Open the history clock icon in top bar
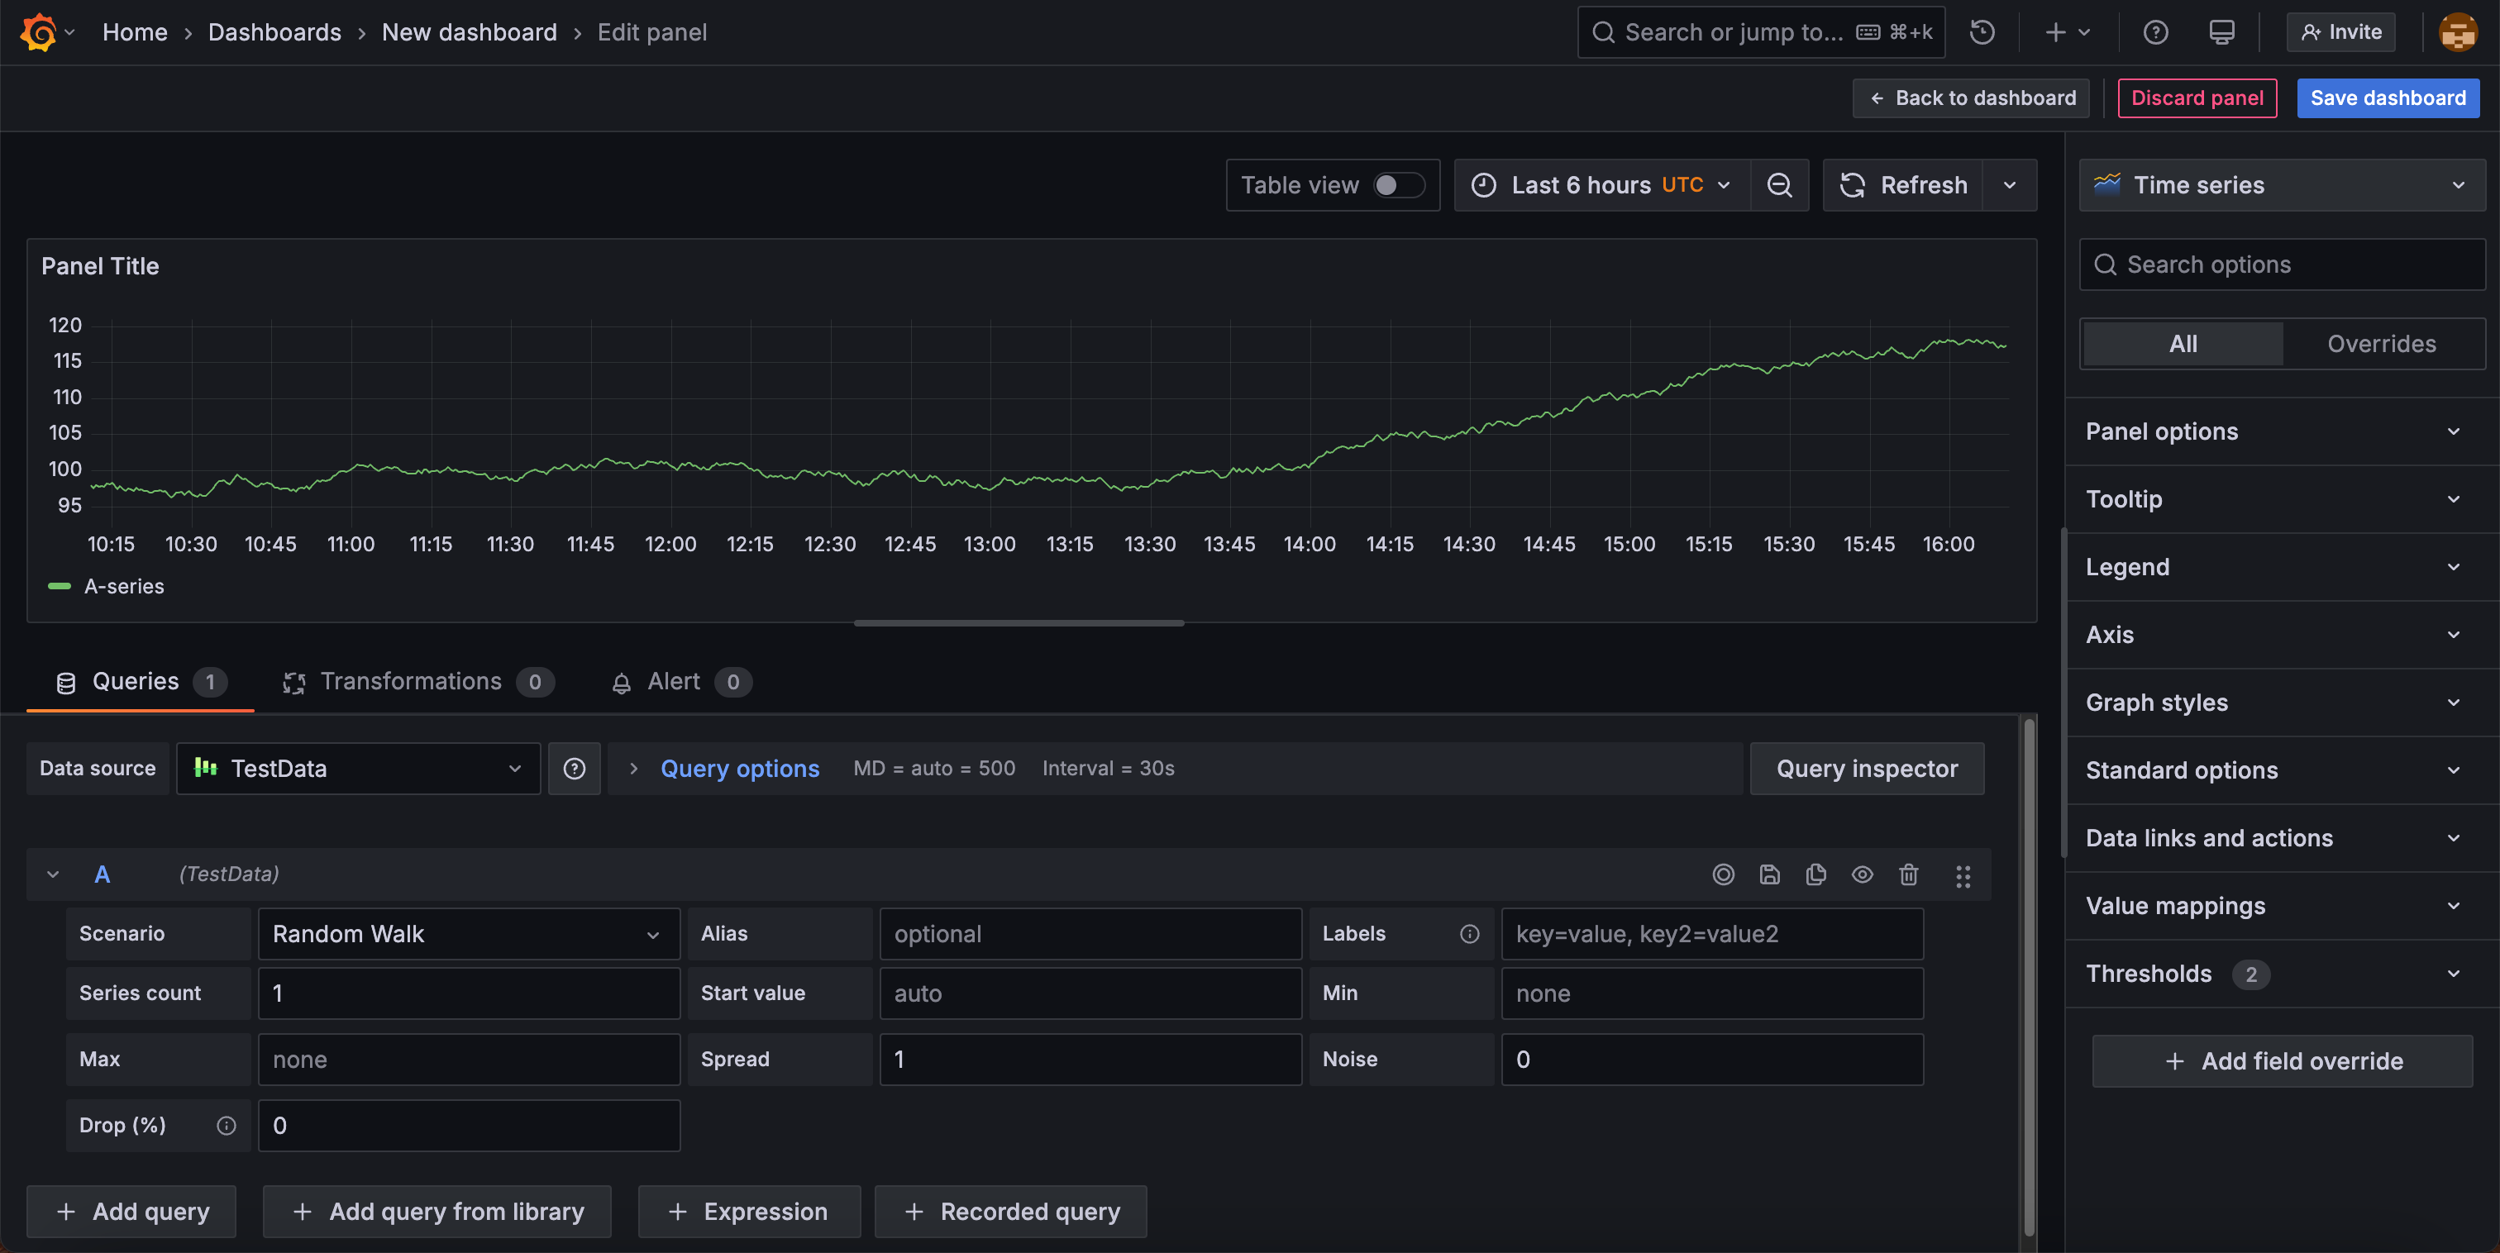The height and width of the screenshot is (1253, 2500). click(1982, 32)
